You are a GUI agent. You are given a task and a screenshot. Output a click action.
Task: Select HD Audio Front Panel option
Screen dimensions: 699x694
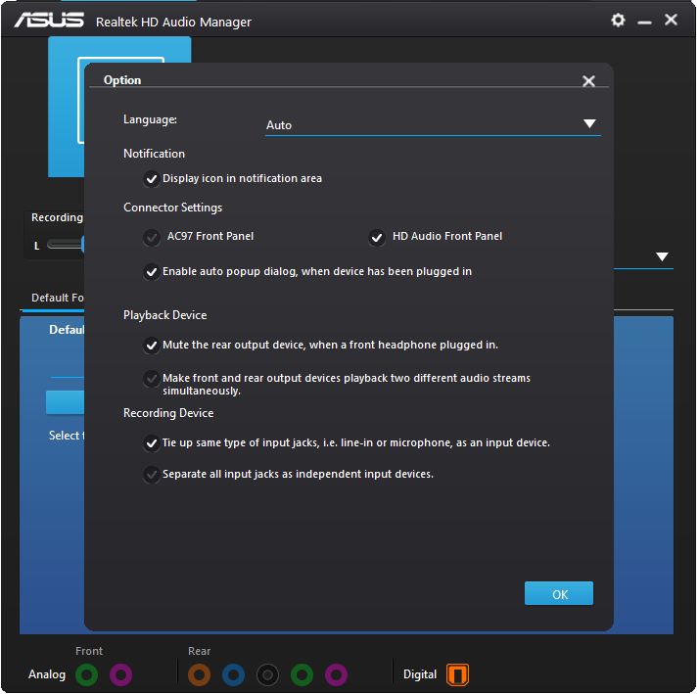[x=377, y=237]
